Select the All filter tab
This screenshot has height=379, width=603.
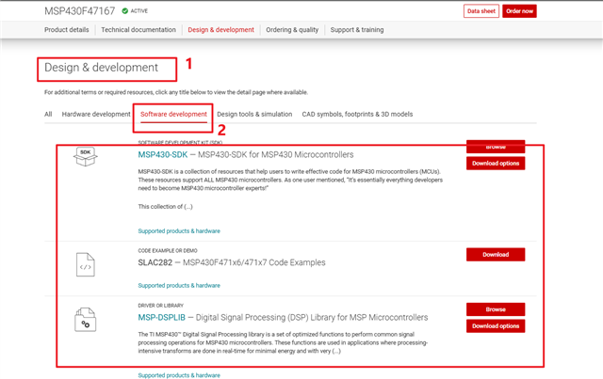click(x=48, y=114)
